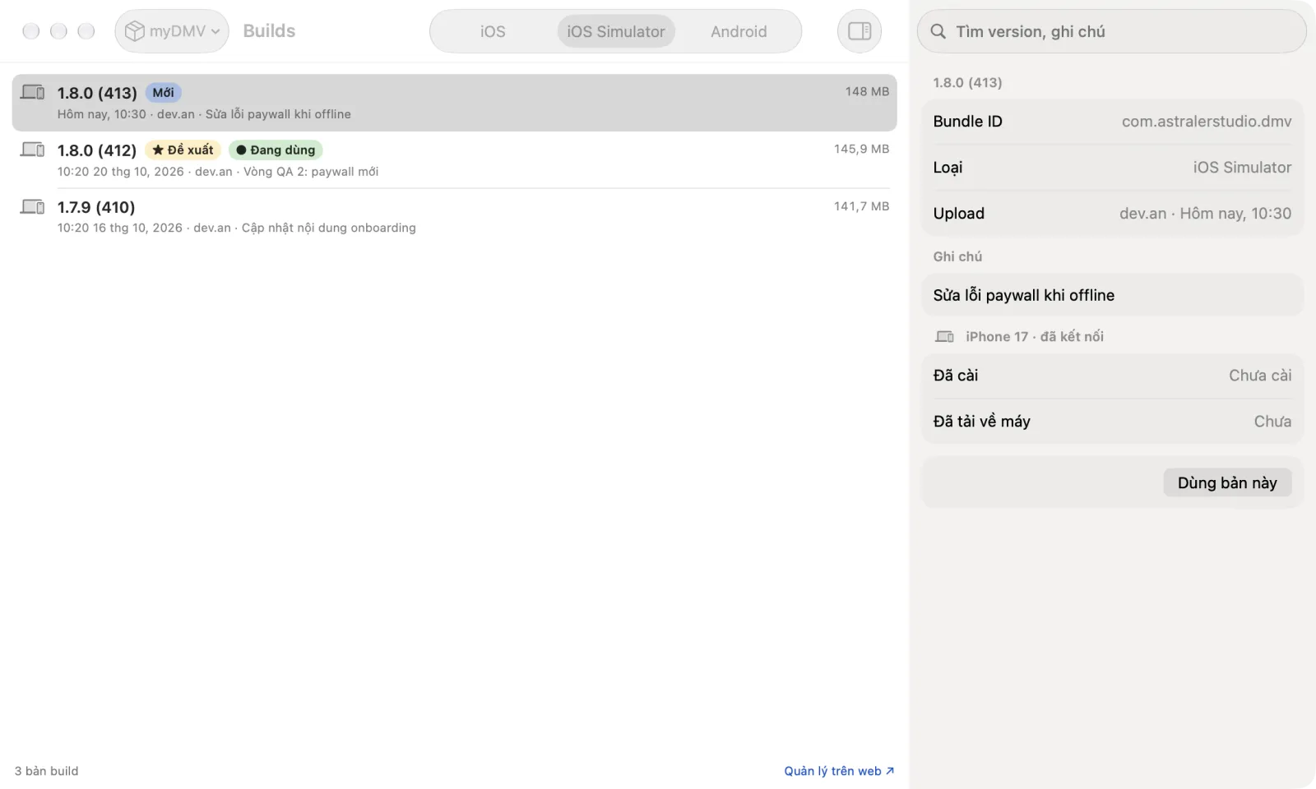Open Quản lý trên web link

pos(838,771)
